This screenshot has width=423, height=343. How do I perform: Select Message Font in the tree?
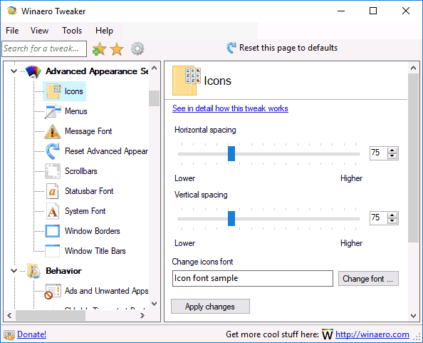click(88, 131)
